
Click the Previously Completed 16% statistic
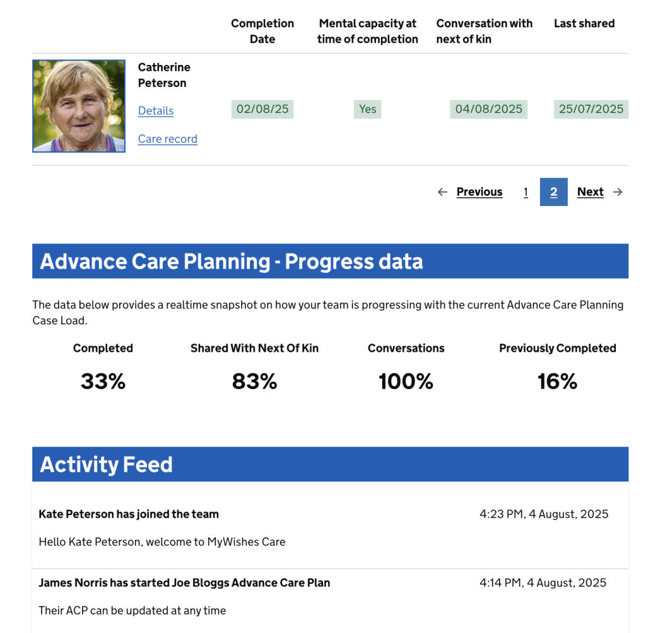click(x=558, y=381)
